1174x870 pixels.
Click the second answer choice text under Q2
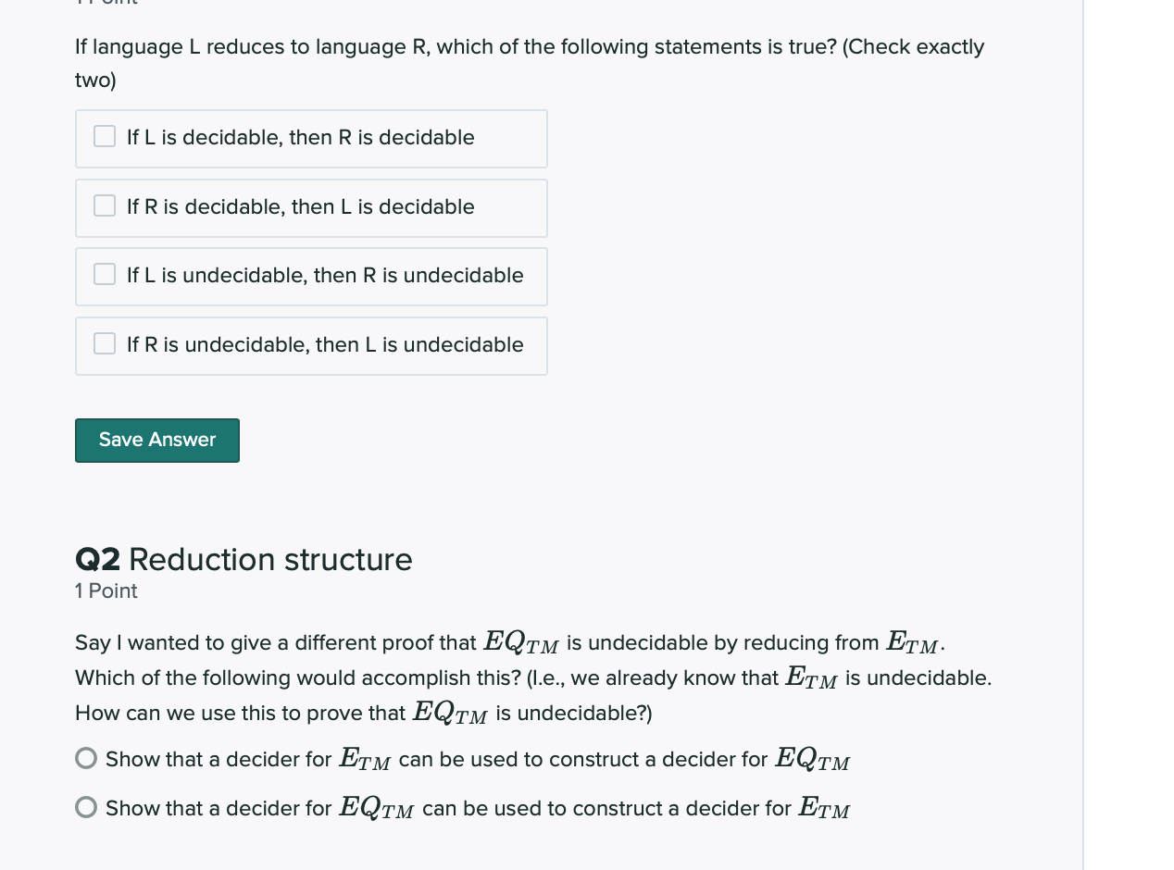coord(478,807)
